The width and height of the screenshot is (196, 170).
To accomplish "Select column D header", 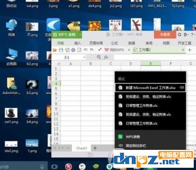I will click(131, 64).
